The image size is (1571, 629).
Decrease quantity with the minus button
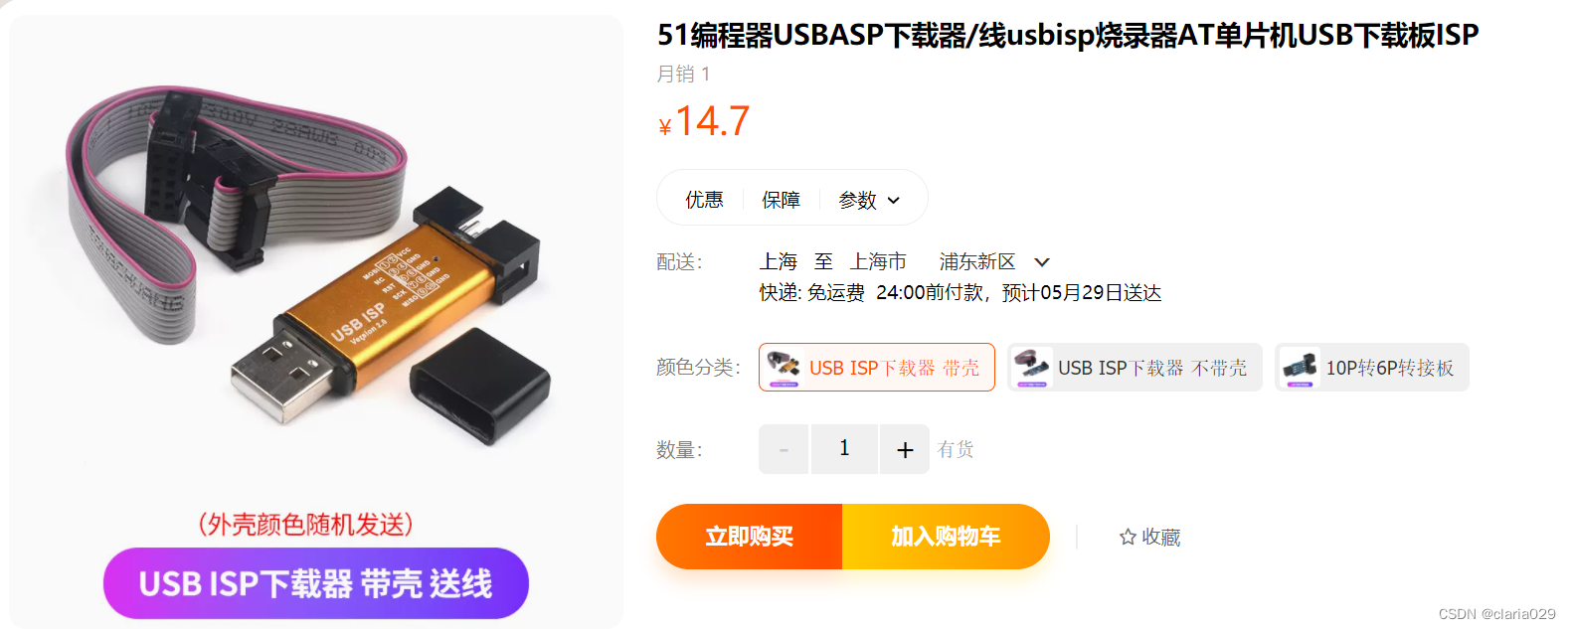[784, 449]
